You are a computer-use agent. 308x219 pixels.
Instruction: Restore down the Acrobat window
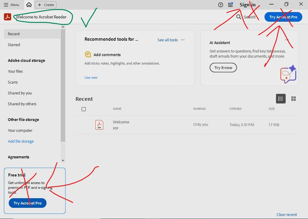click(286, 4)
